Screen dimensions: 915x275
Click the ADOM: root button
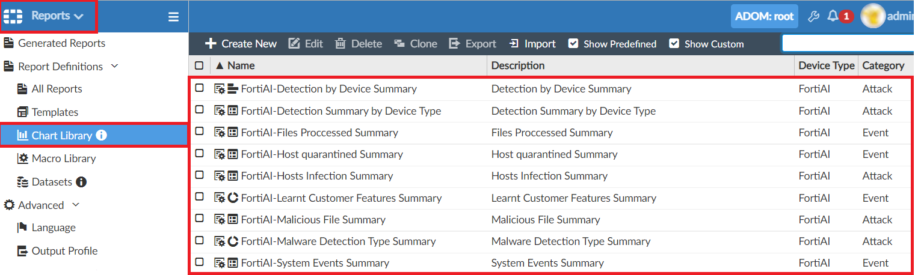(x=764, y=16)
